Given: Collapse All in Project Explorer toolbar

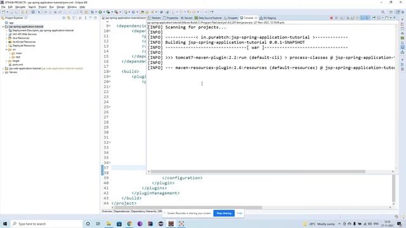Looking at the screenshot, I should click(64, 18).
